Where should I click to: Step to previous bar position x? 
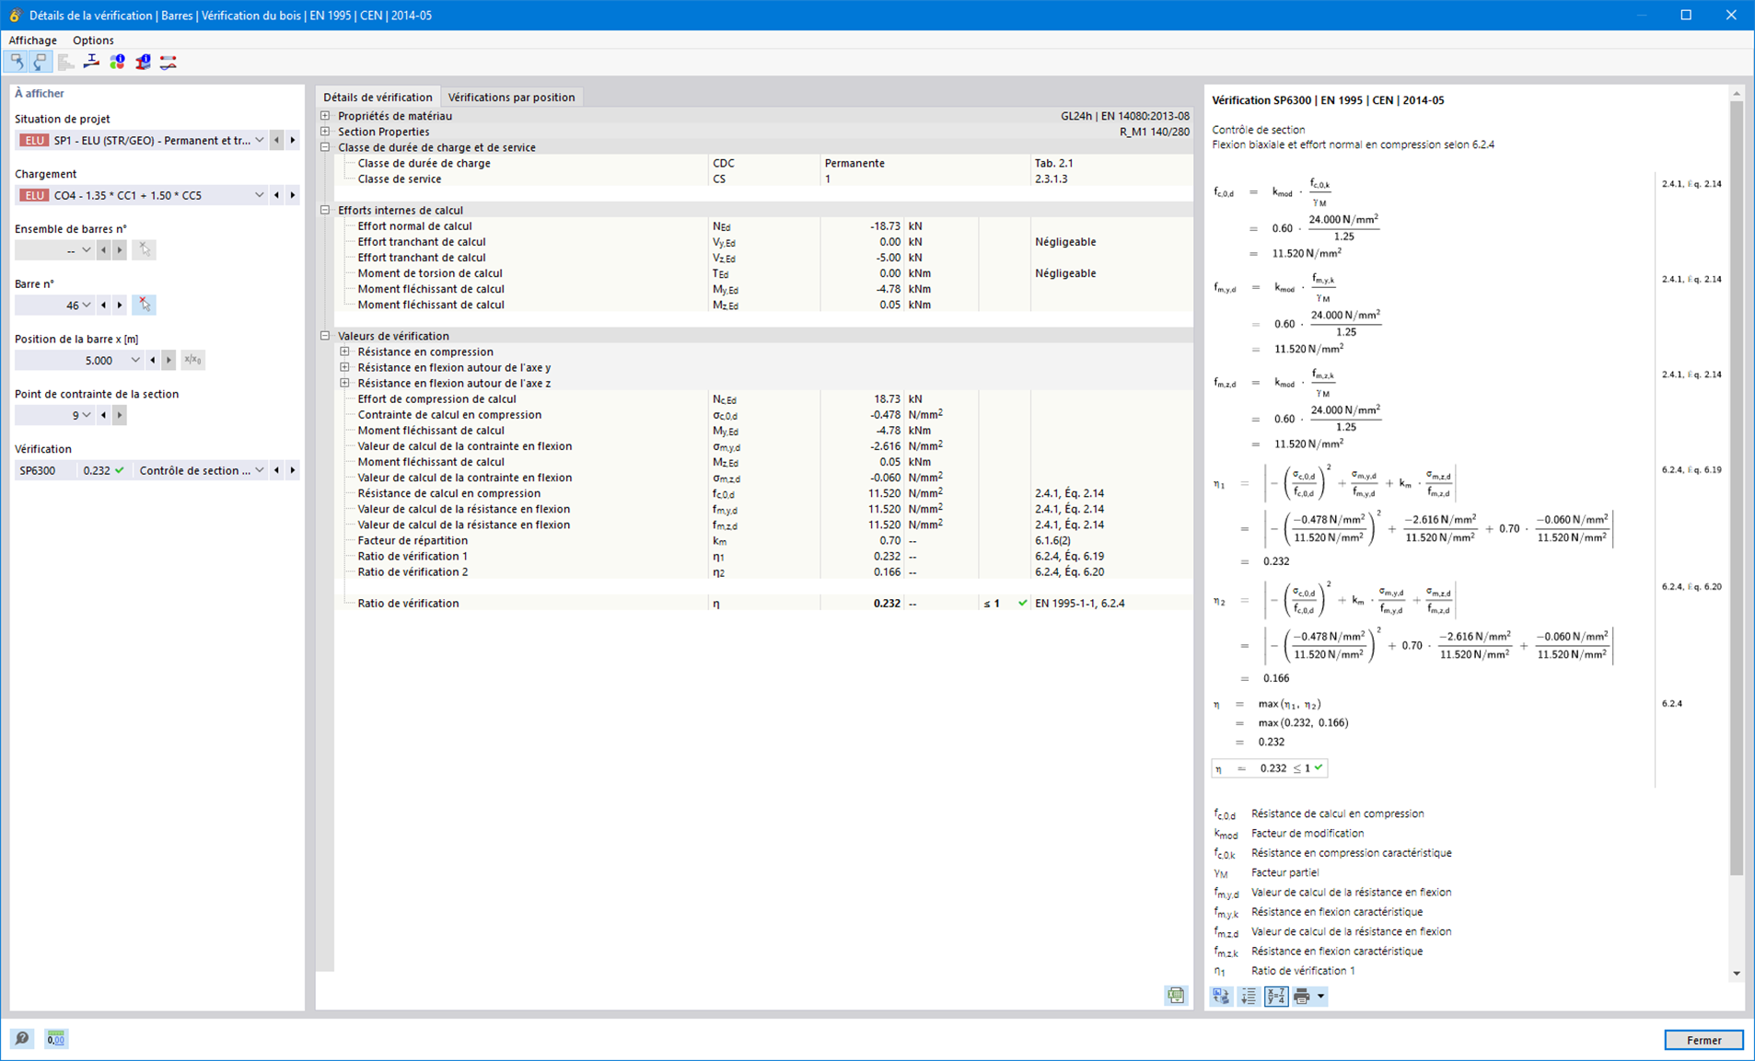(x=152, y=360)
